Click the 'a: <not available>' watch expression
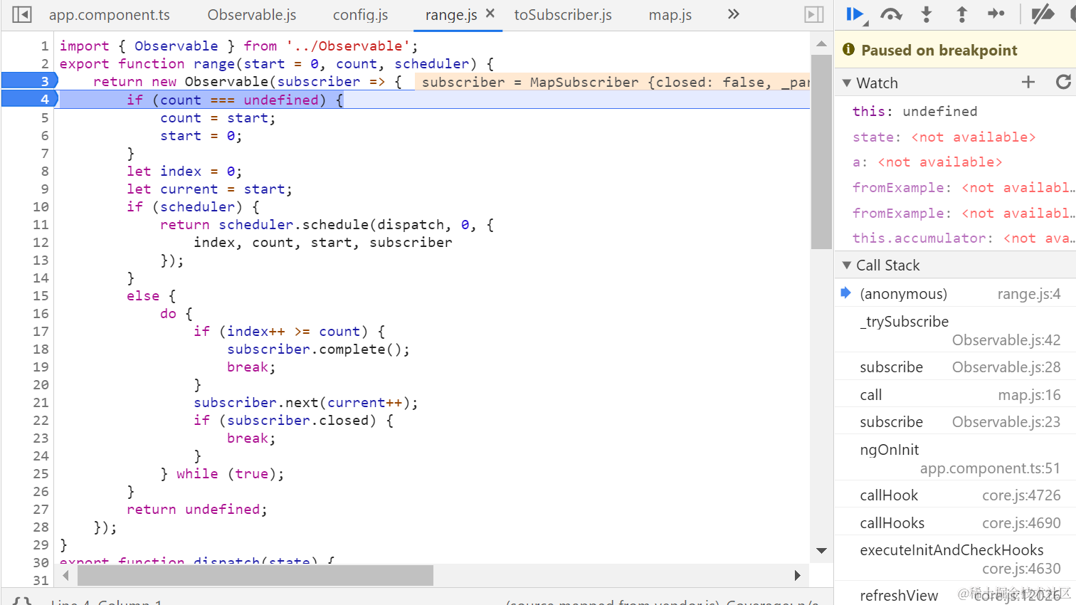 click(x=927, y=162)
